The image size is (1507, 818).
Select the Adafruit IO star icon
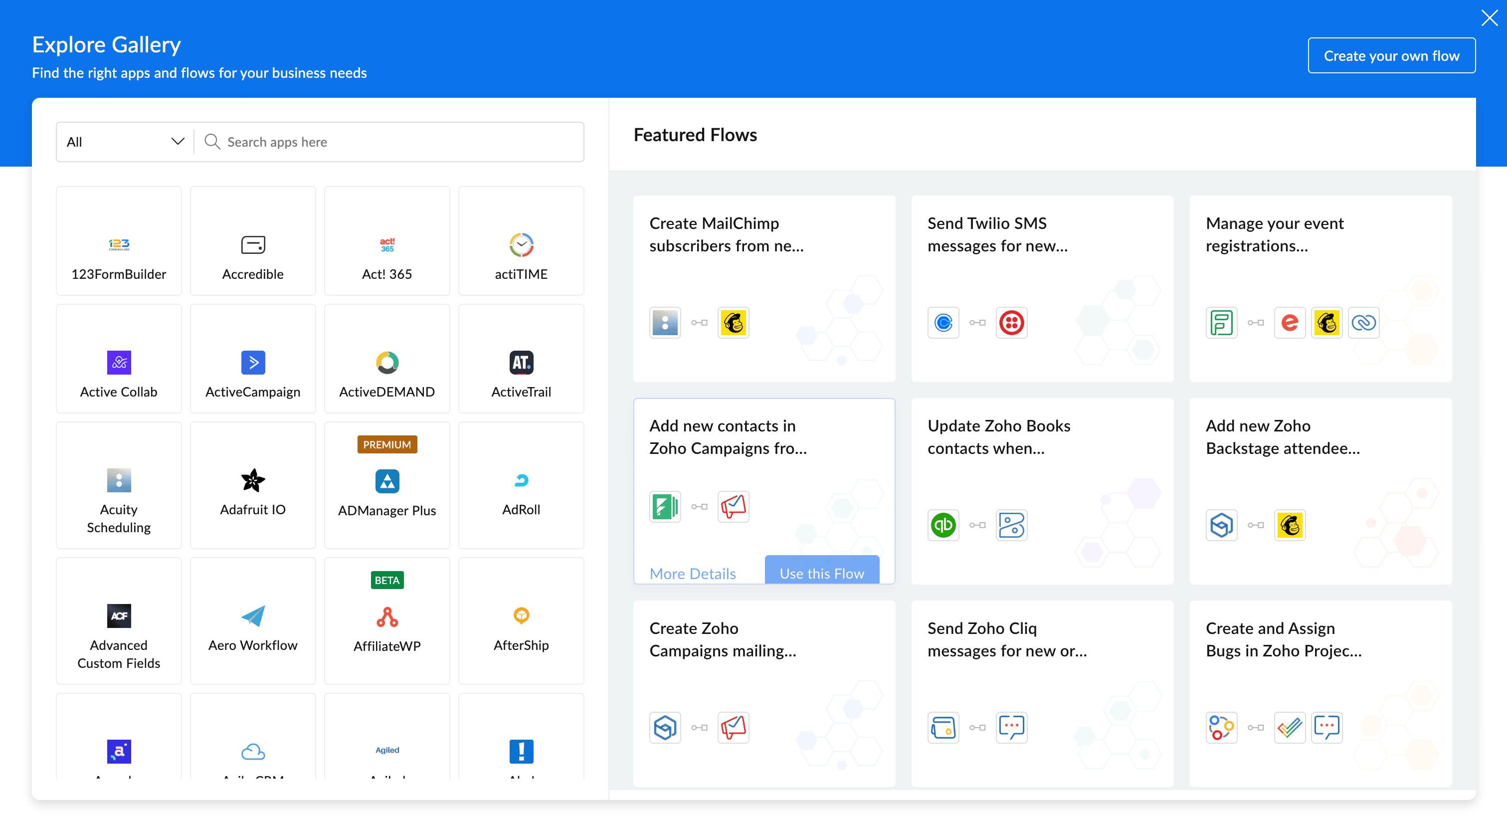point(253,480)
